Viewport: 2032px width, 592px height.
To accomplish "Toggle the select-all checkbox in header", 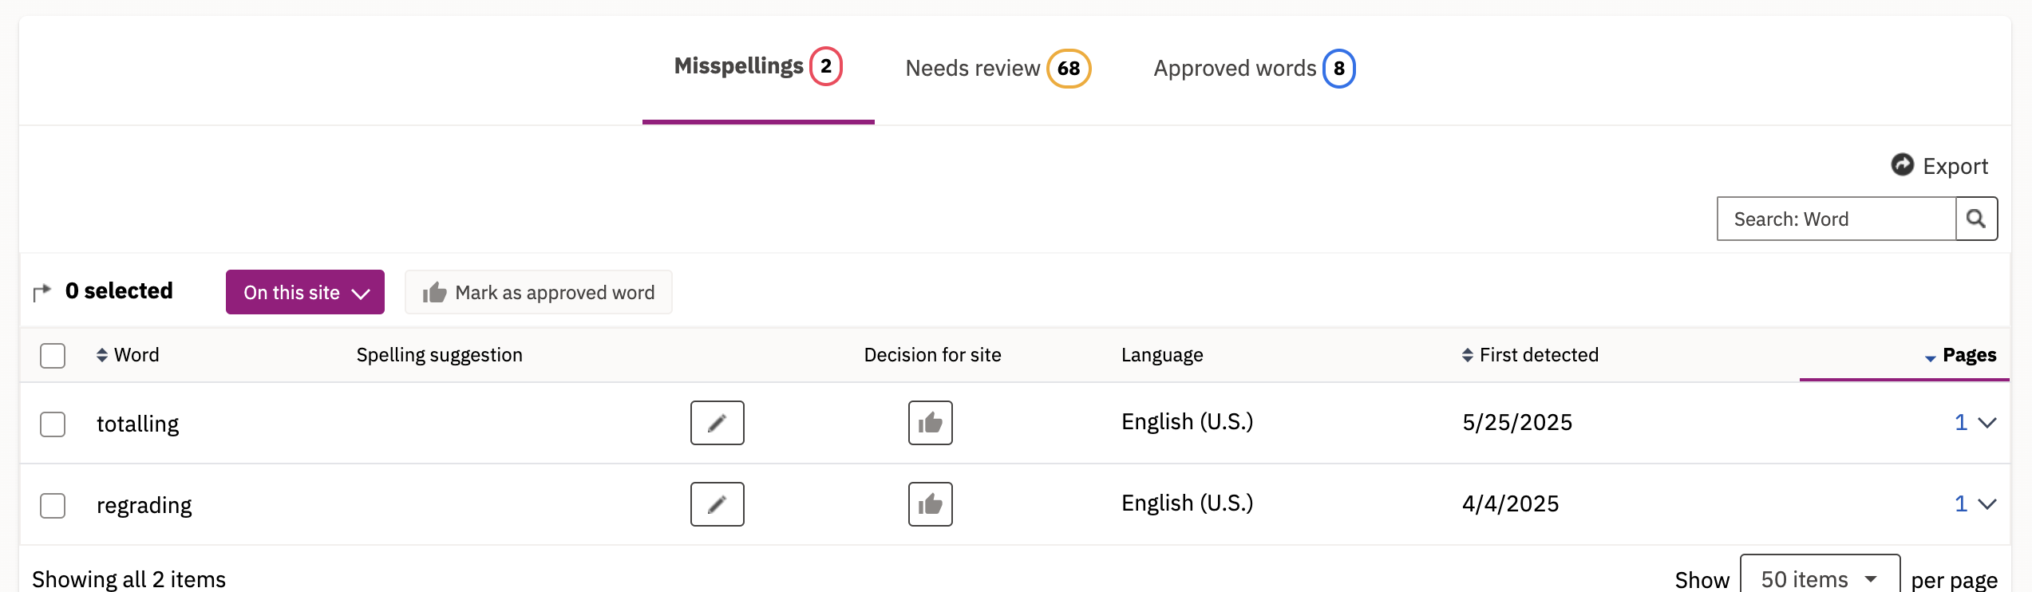I will (x=53, y=355).
